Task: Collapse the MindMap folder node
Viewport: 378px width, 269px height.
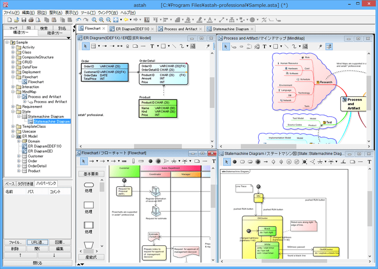Action: 13,92
